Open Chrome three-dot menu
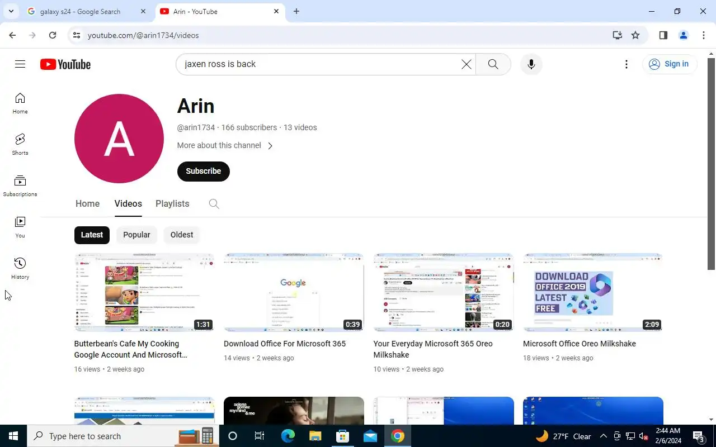Viewport: 716px width, 447px height. click(x=704, y=35)
